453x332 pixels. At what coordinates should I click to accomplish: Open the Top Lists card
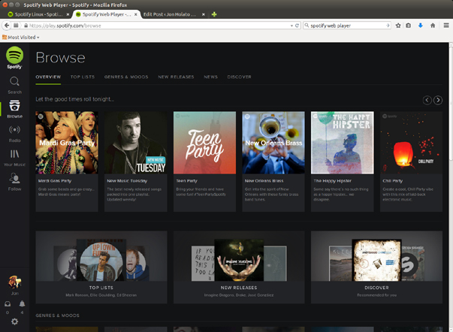(101, 267)
